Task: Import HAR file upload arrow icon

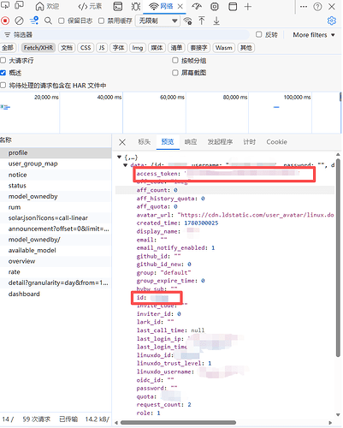Action: coord(202,21)
